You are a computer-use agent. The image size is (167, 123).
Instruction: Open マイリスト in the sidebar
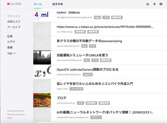point(14,16)
